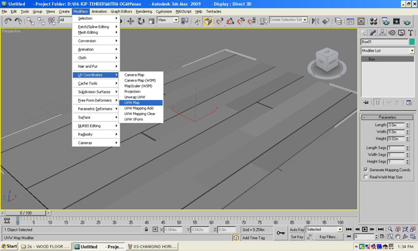Viewport: 418px width, 251px height.
Task: Select the Select and Scale tool
Action: tap(151, 21)
